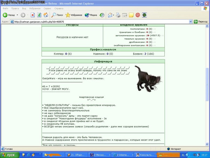Click the tray network monitor icon
Screen dimensions: 210x158
point(198,155)
